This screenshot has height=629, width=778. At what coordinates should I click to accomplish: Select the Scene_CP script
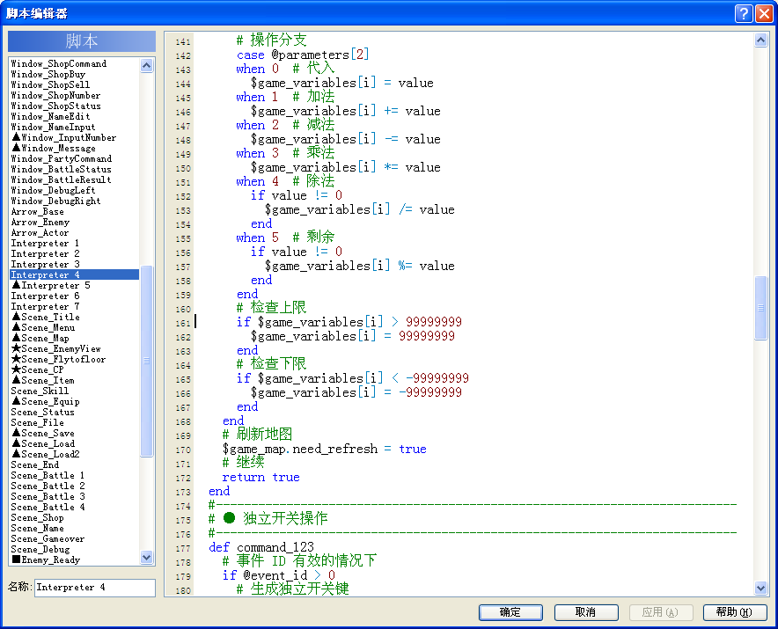[75, 370]
